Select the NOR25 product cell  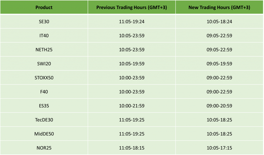click(x=44, y=148)
